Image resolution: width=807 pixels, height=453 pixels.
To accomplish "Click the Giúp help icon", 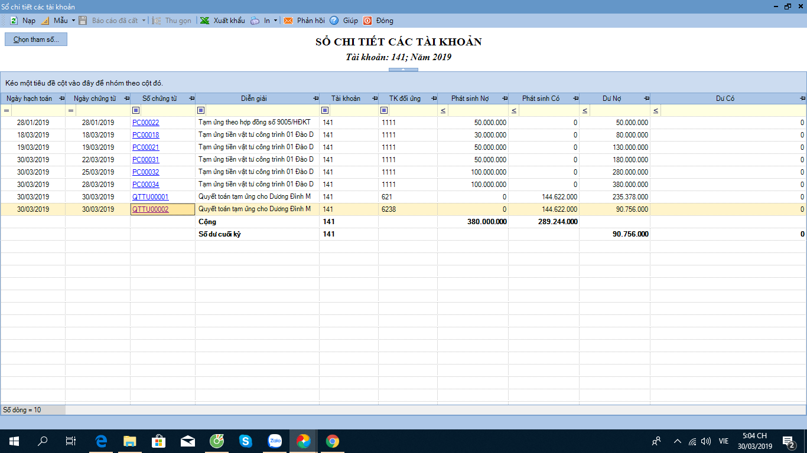I will pyautogui.click(x=334, y=21).
